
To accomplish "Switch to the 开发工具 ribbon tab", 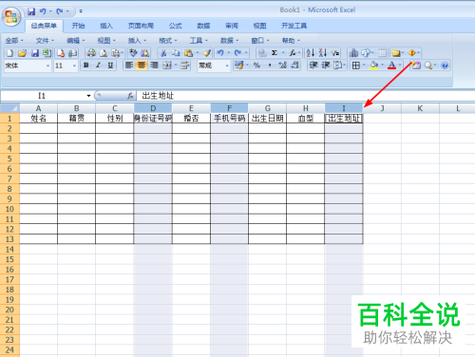I will pyautogui.click(x=294, y=26).
